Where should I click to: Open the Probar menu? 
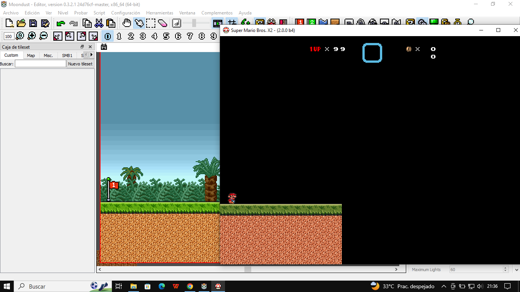(x=81, y=13)
